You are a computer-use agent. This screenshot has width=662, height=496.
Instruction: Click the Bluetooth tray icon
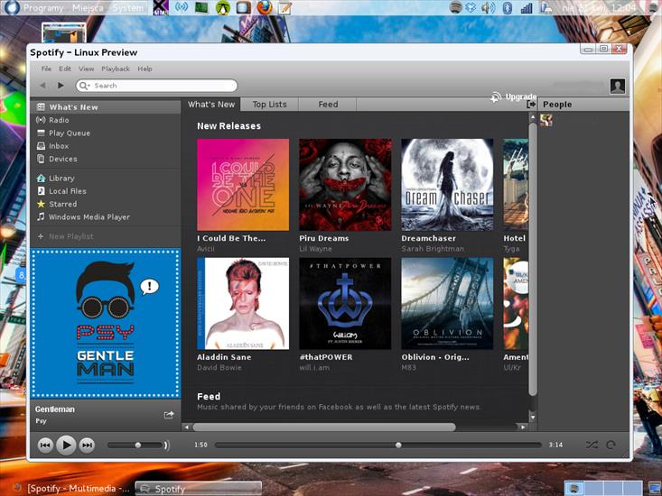coord(508,7)
